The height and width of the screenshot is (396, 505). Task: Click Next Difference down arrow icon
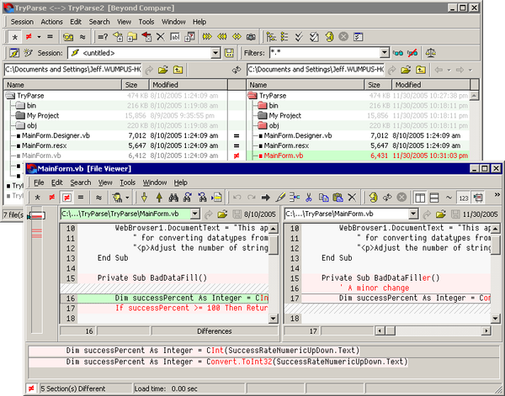pos(144,198)
